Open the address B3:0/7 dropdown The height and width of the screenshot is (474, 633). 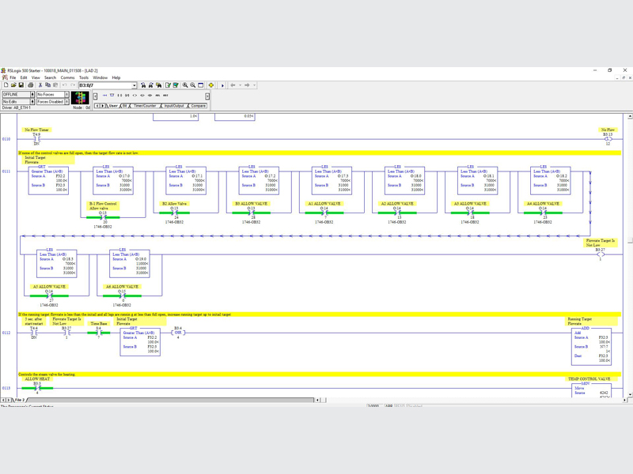click(x=135, y=85)
